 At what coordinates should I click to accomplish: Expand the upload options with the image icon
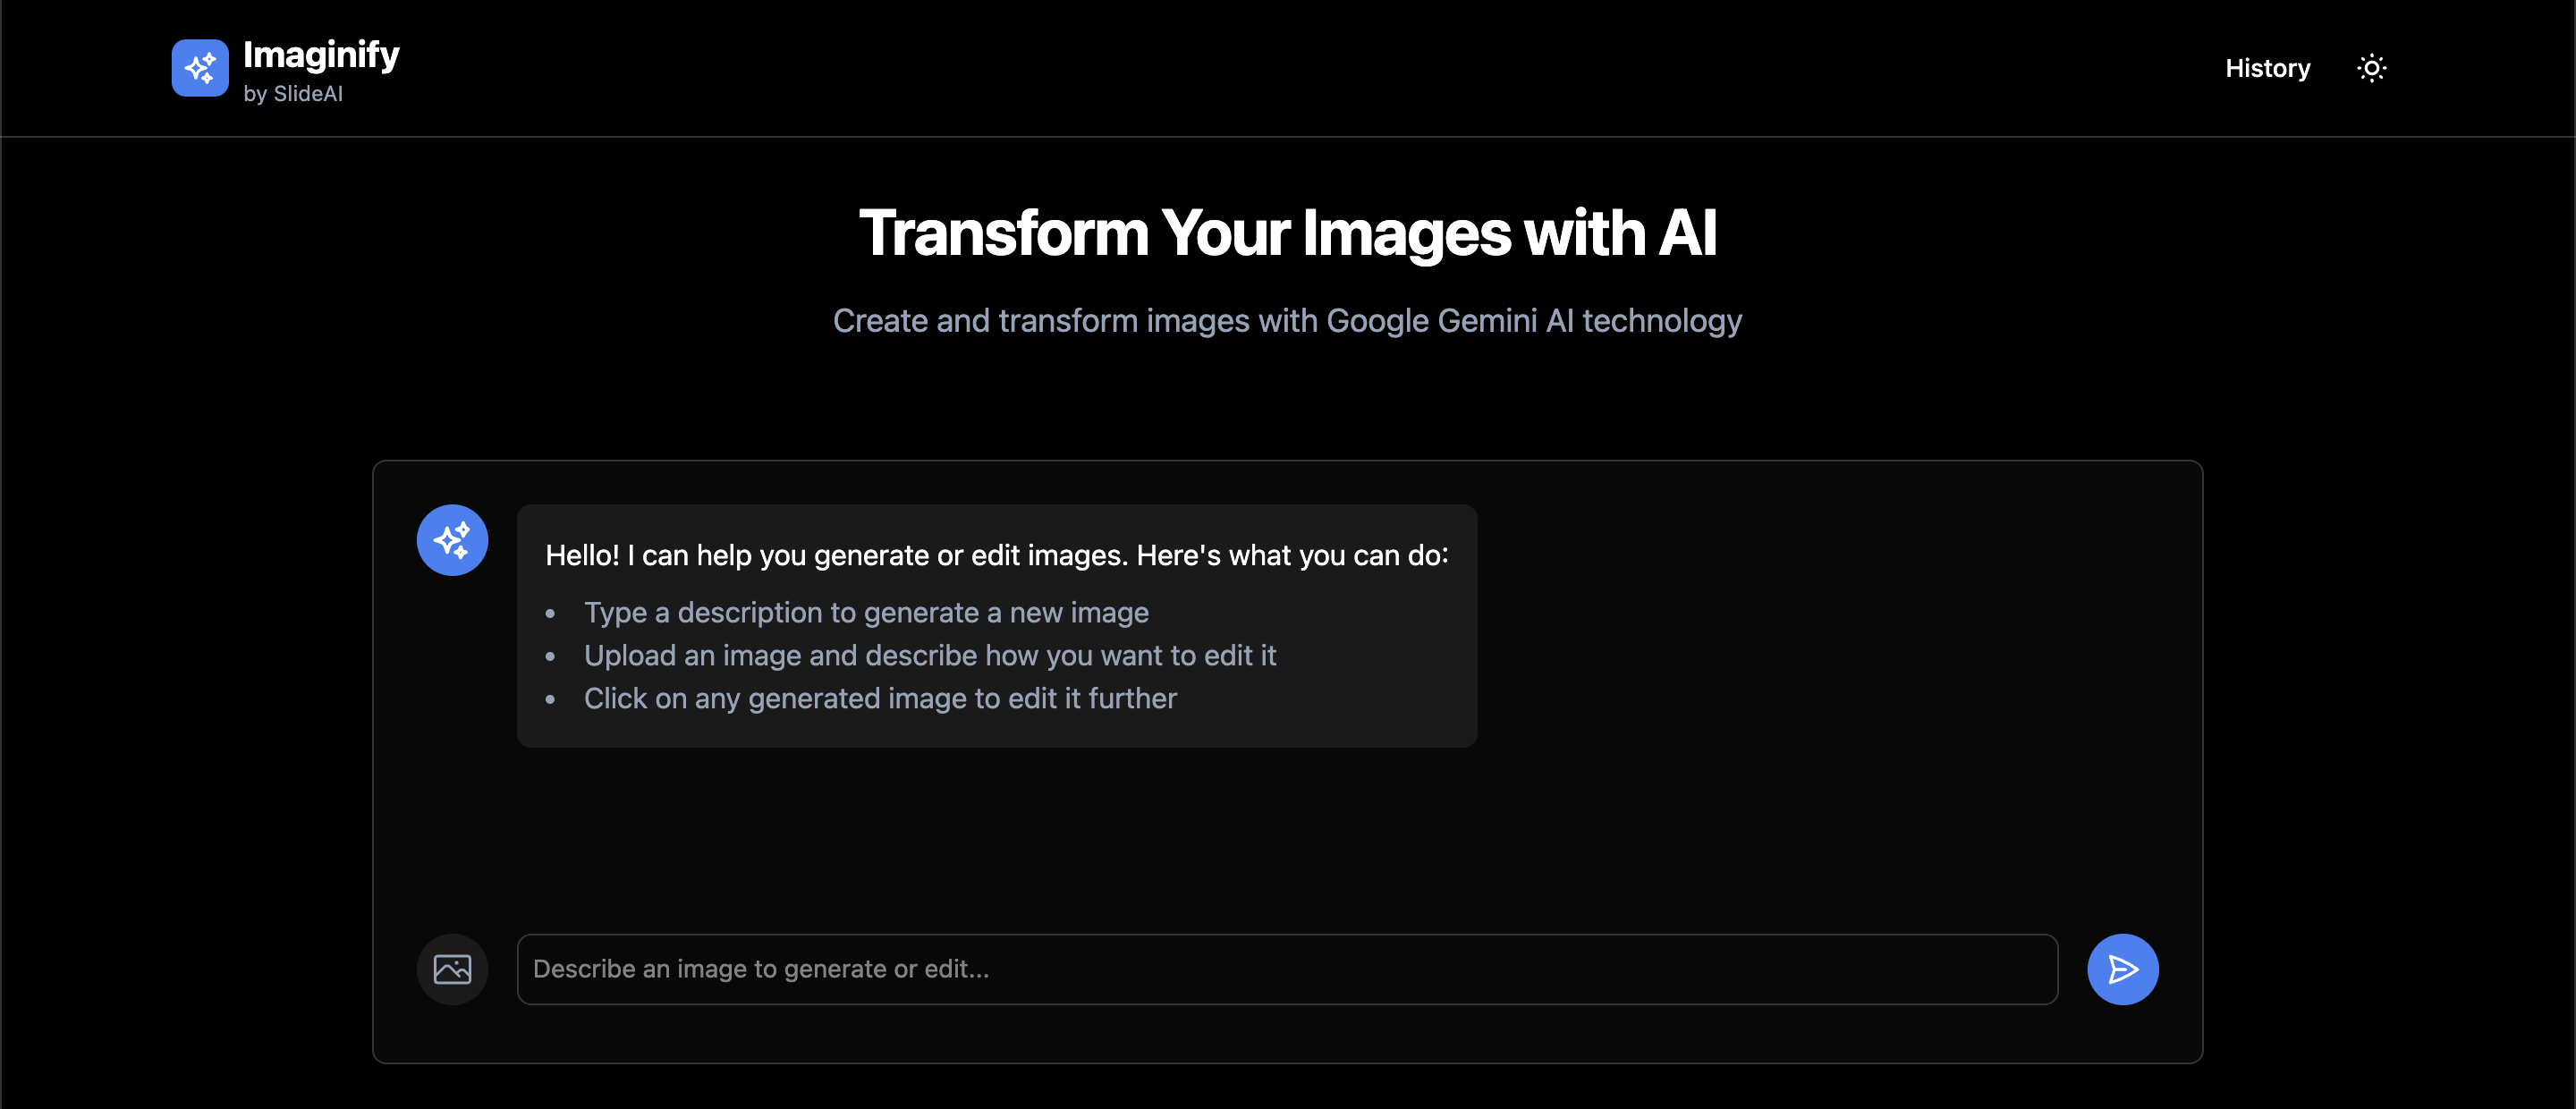[x=452, y=968]
